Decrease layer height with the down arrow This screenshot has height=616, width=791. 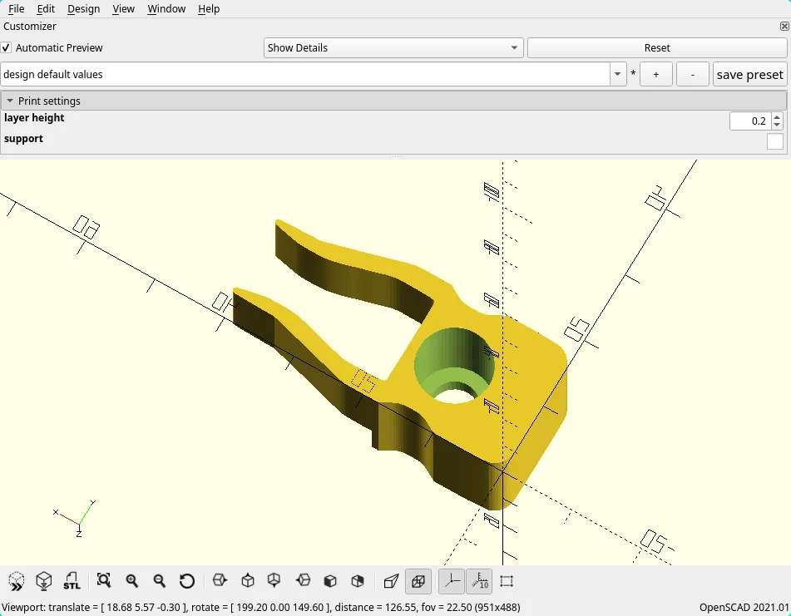777,125
